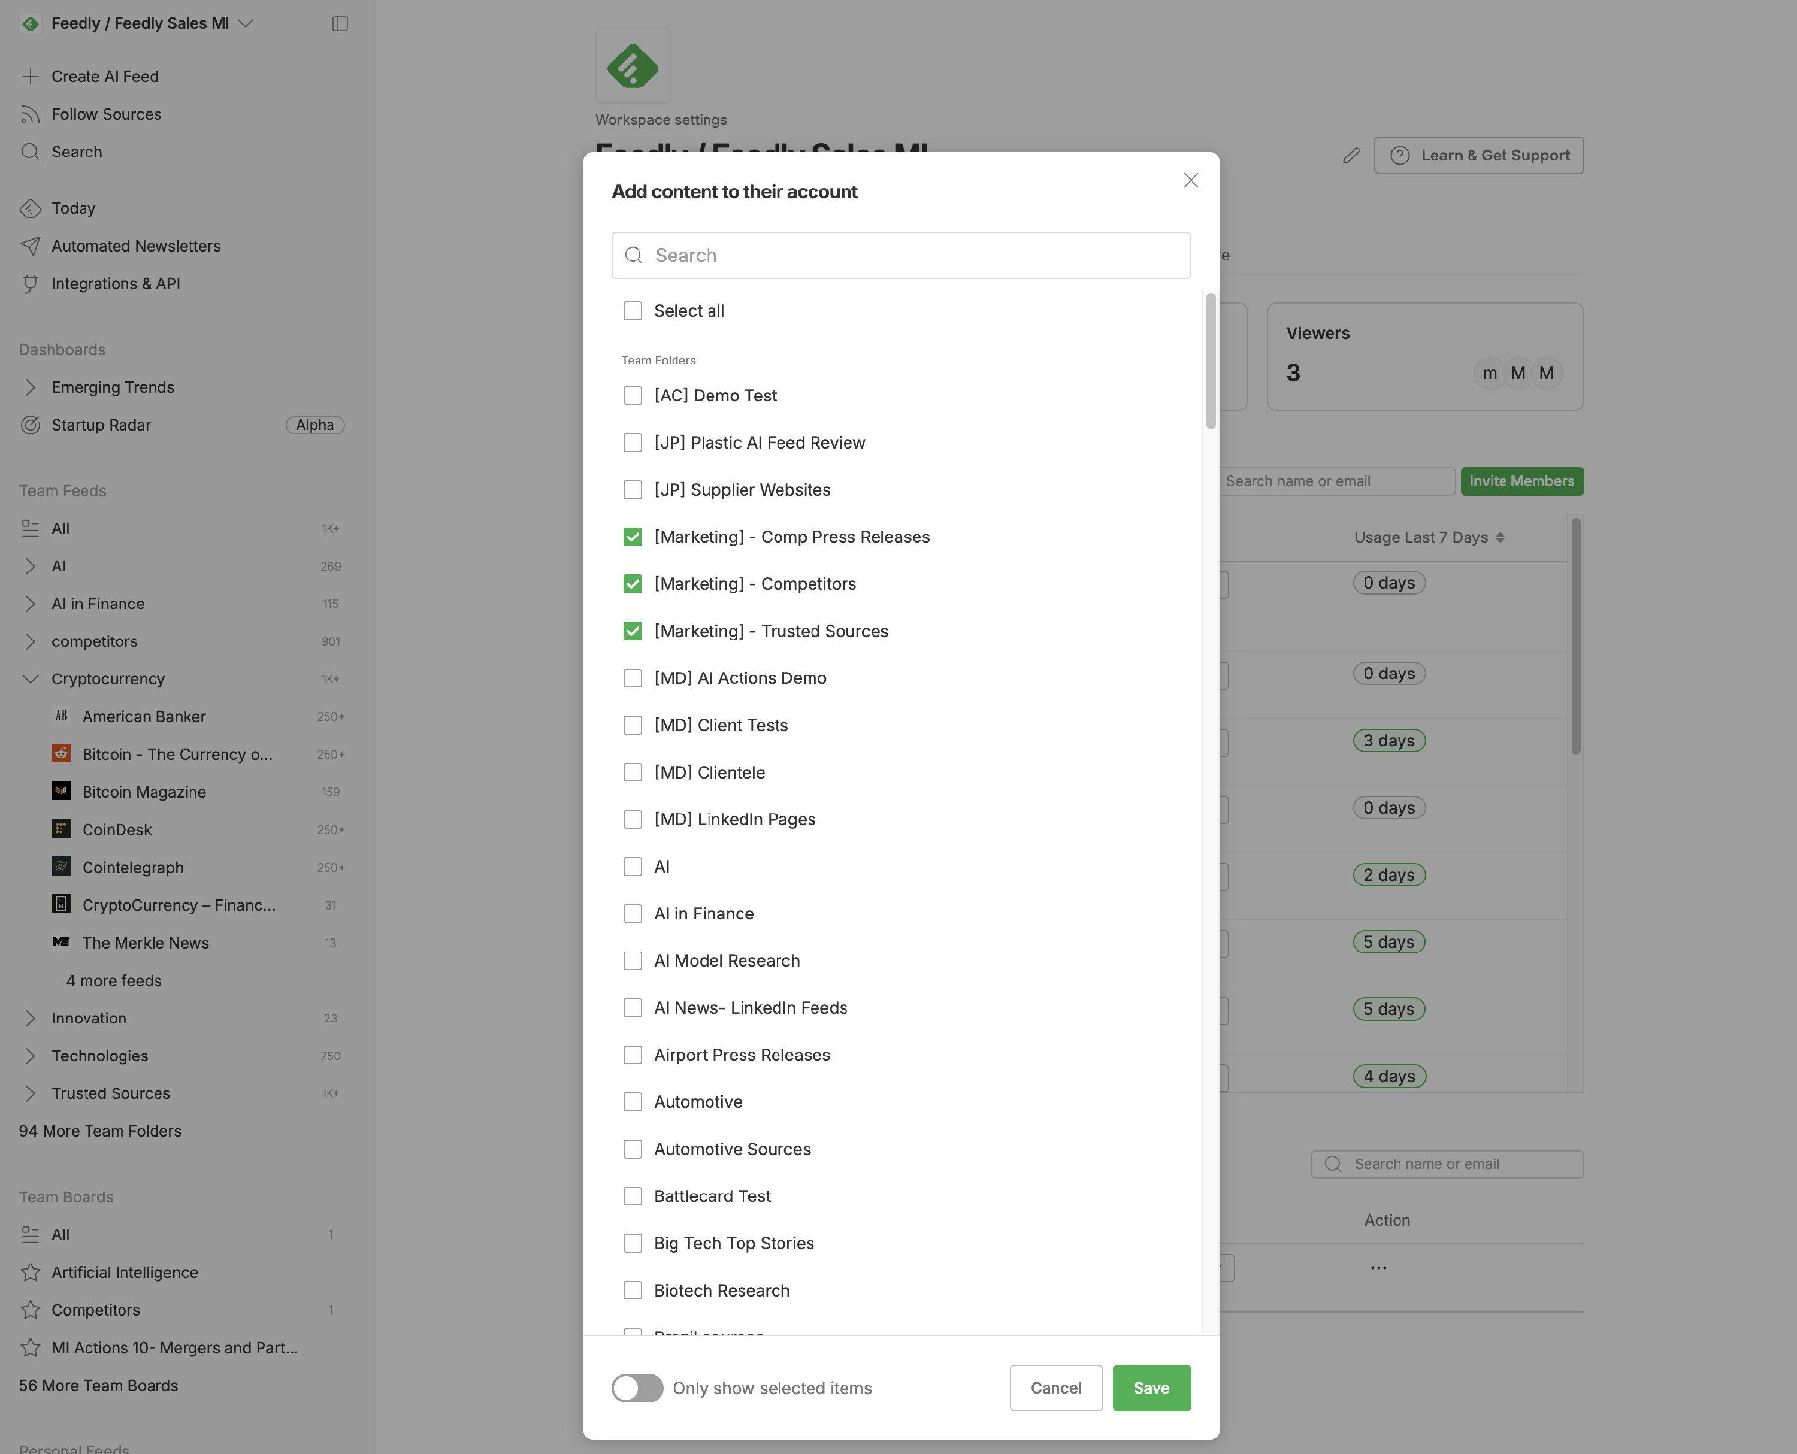Click the radar icon beside Startup Radar
This screenshot has width=1797, height=1454.
(30, 425)
